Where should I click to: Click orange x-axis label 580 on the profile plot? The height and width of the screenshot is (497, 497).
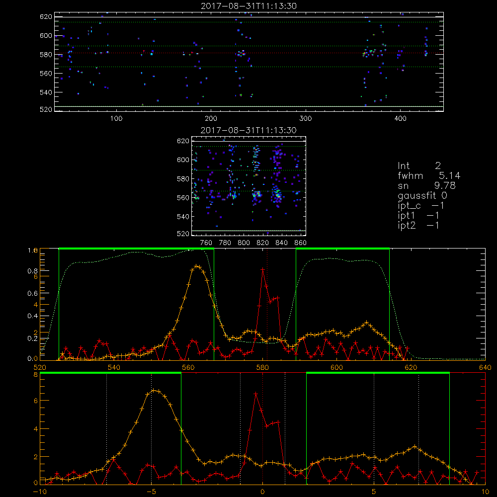(x=263, y=367)
